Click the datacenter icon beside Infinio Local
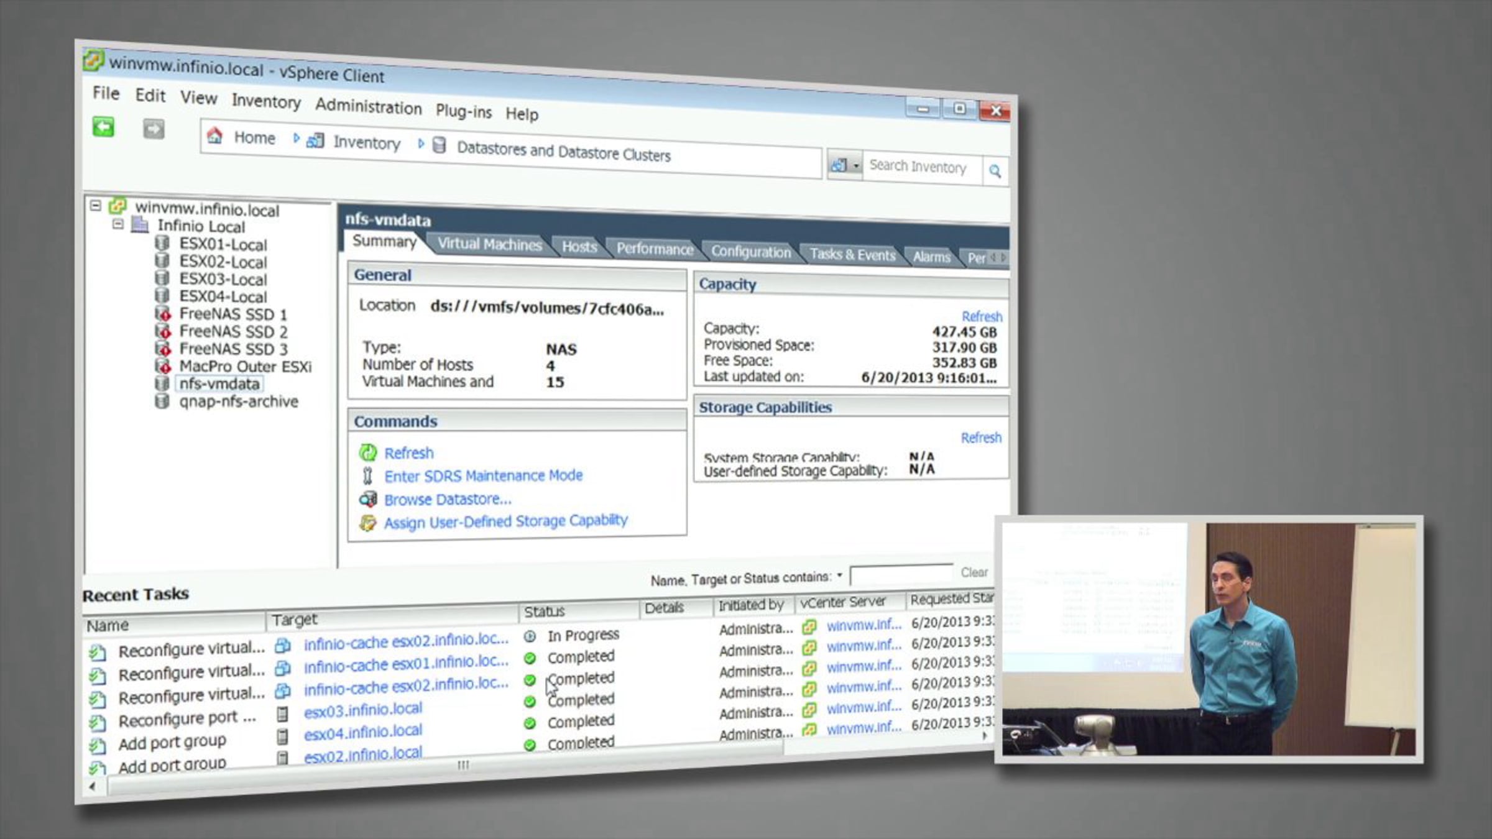 [140, 224]
